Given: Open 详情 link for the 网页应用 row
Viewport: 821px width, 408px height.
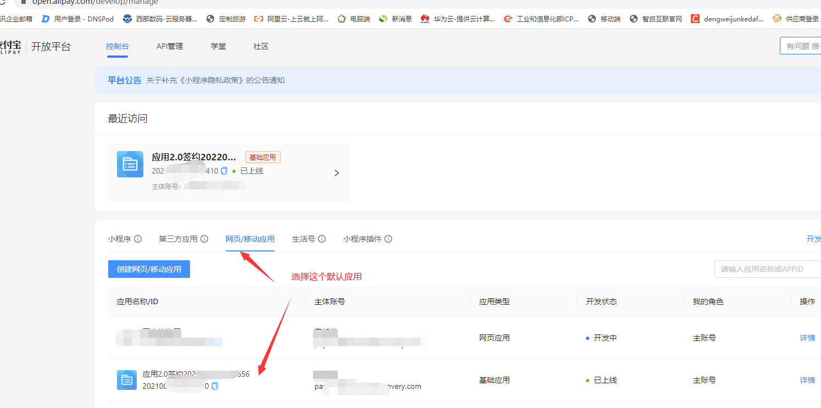Looking at the screenshot, I should tap(807, 338).
